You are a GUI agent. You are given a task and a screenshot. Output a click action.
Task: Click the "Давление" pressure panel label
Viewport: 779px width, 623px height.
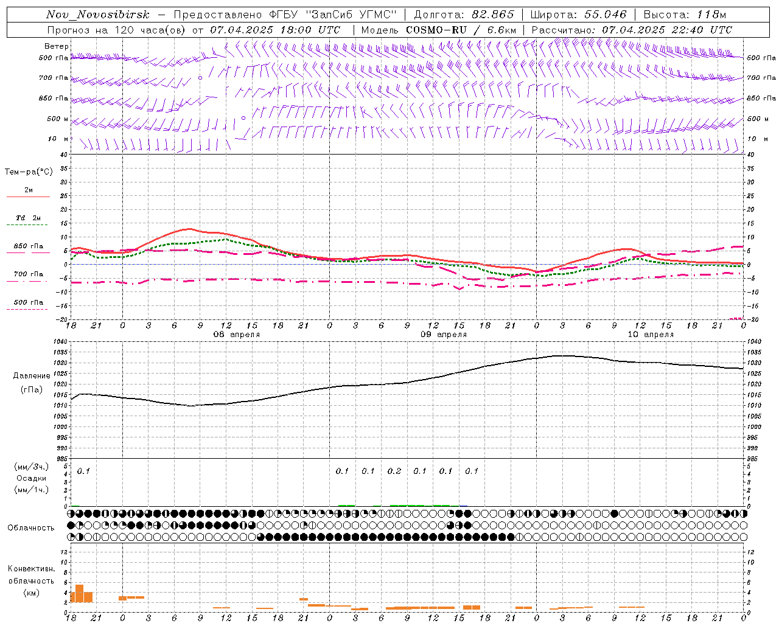pyautogui.click(x=32, y=376)
